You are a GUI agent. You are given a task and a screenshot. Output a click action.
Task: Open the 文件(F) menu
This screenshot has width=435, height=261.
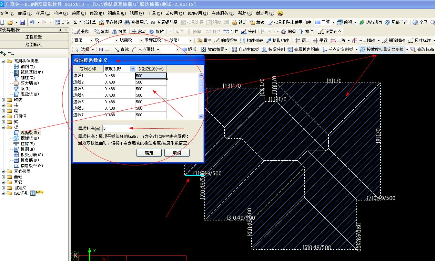pos(7,13)
